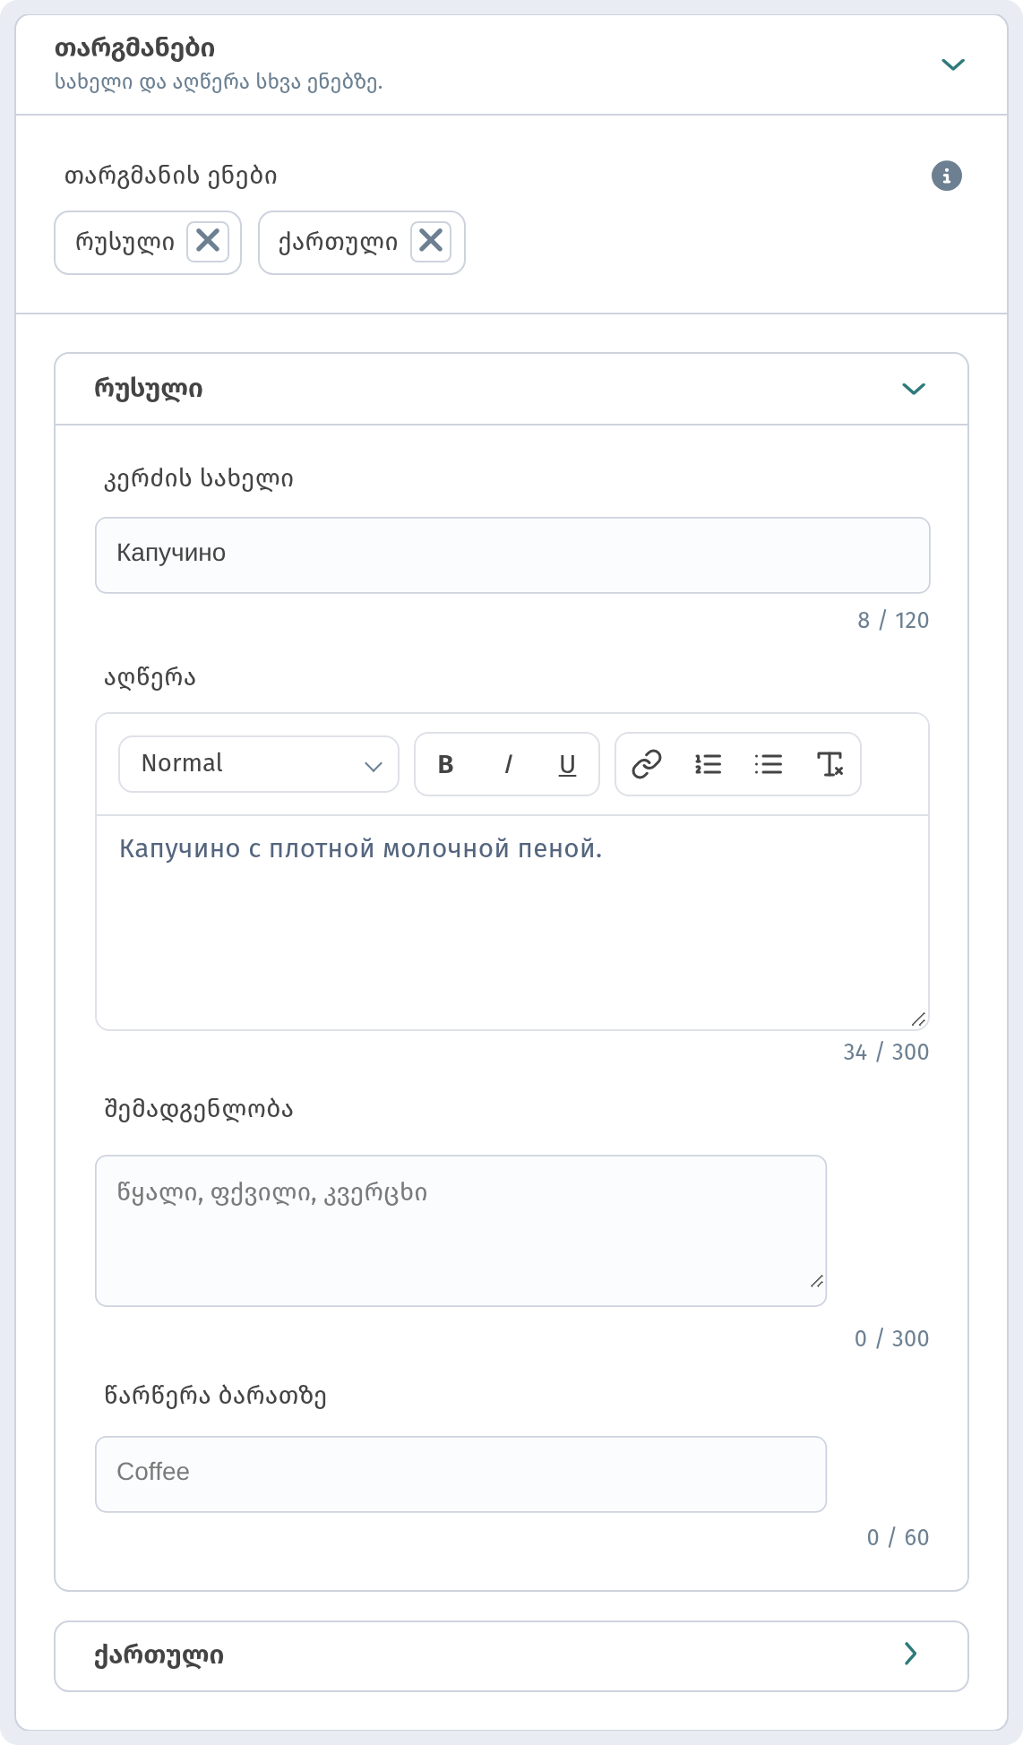Toggle bold formatting
Viewport: 1023px width, 1745px height.
(445, 764)
